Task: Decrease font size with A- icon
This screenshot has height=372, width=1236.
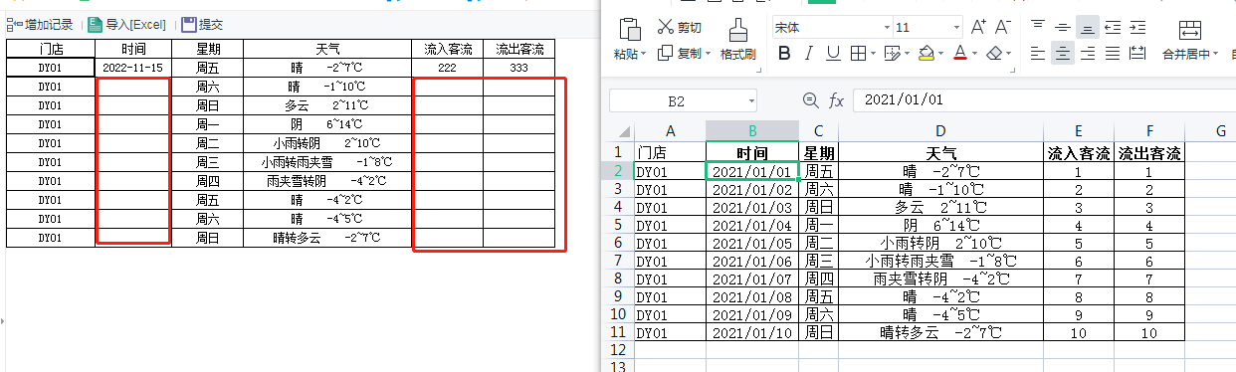Action: click(x=1004, y=27)
